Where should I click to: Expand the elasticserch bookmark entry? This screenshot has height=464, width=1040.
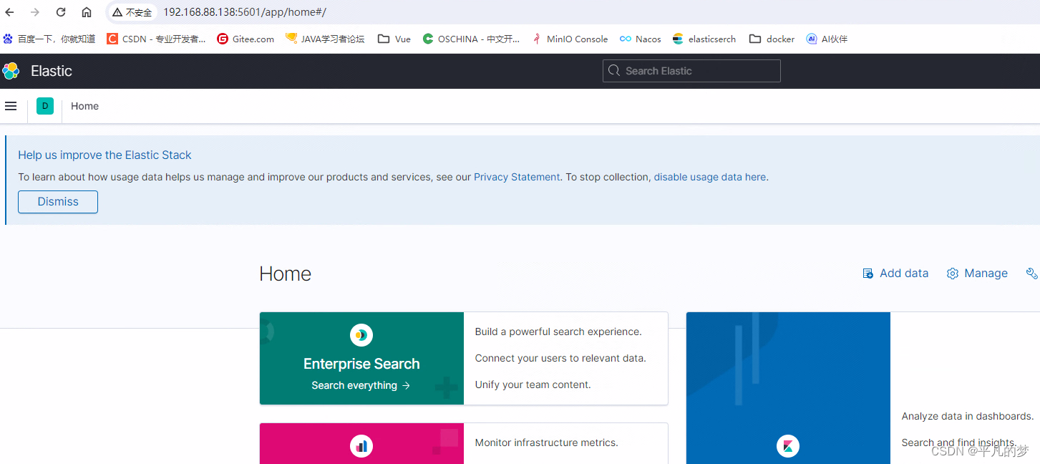pyautogui.click(x=704, y=39)
